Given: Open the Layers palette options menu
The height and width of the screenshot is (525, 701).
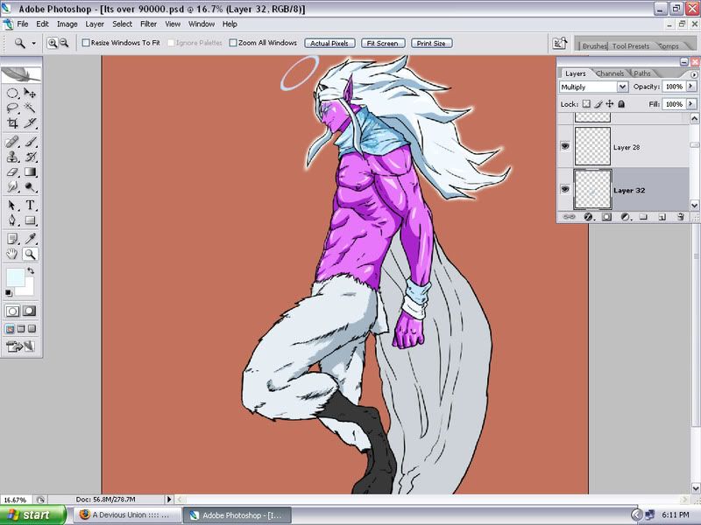Looking at the screenshot, I should [x=694, y=74].
